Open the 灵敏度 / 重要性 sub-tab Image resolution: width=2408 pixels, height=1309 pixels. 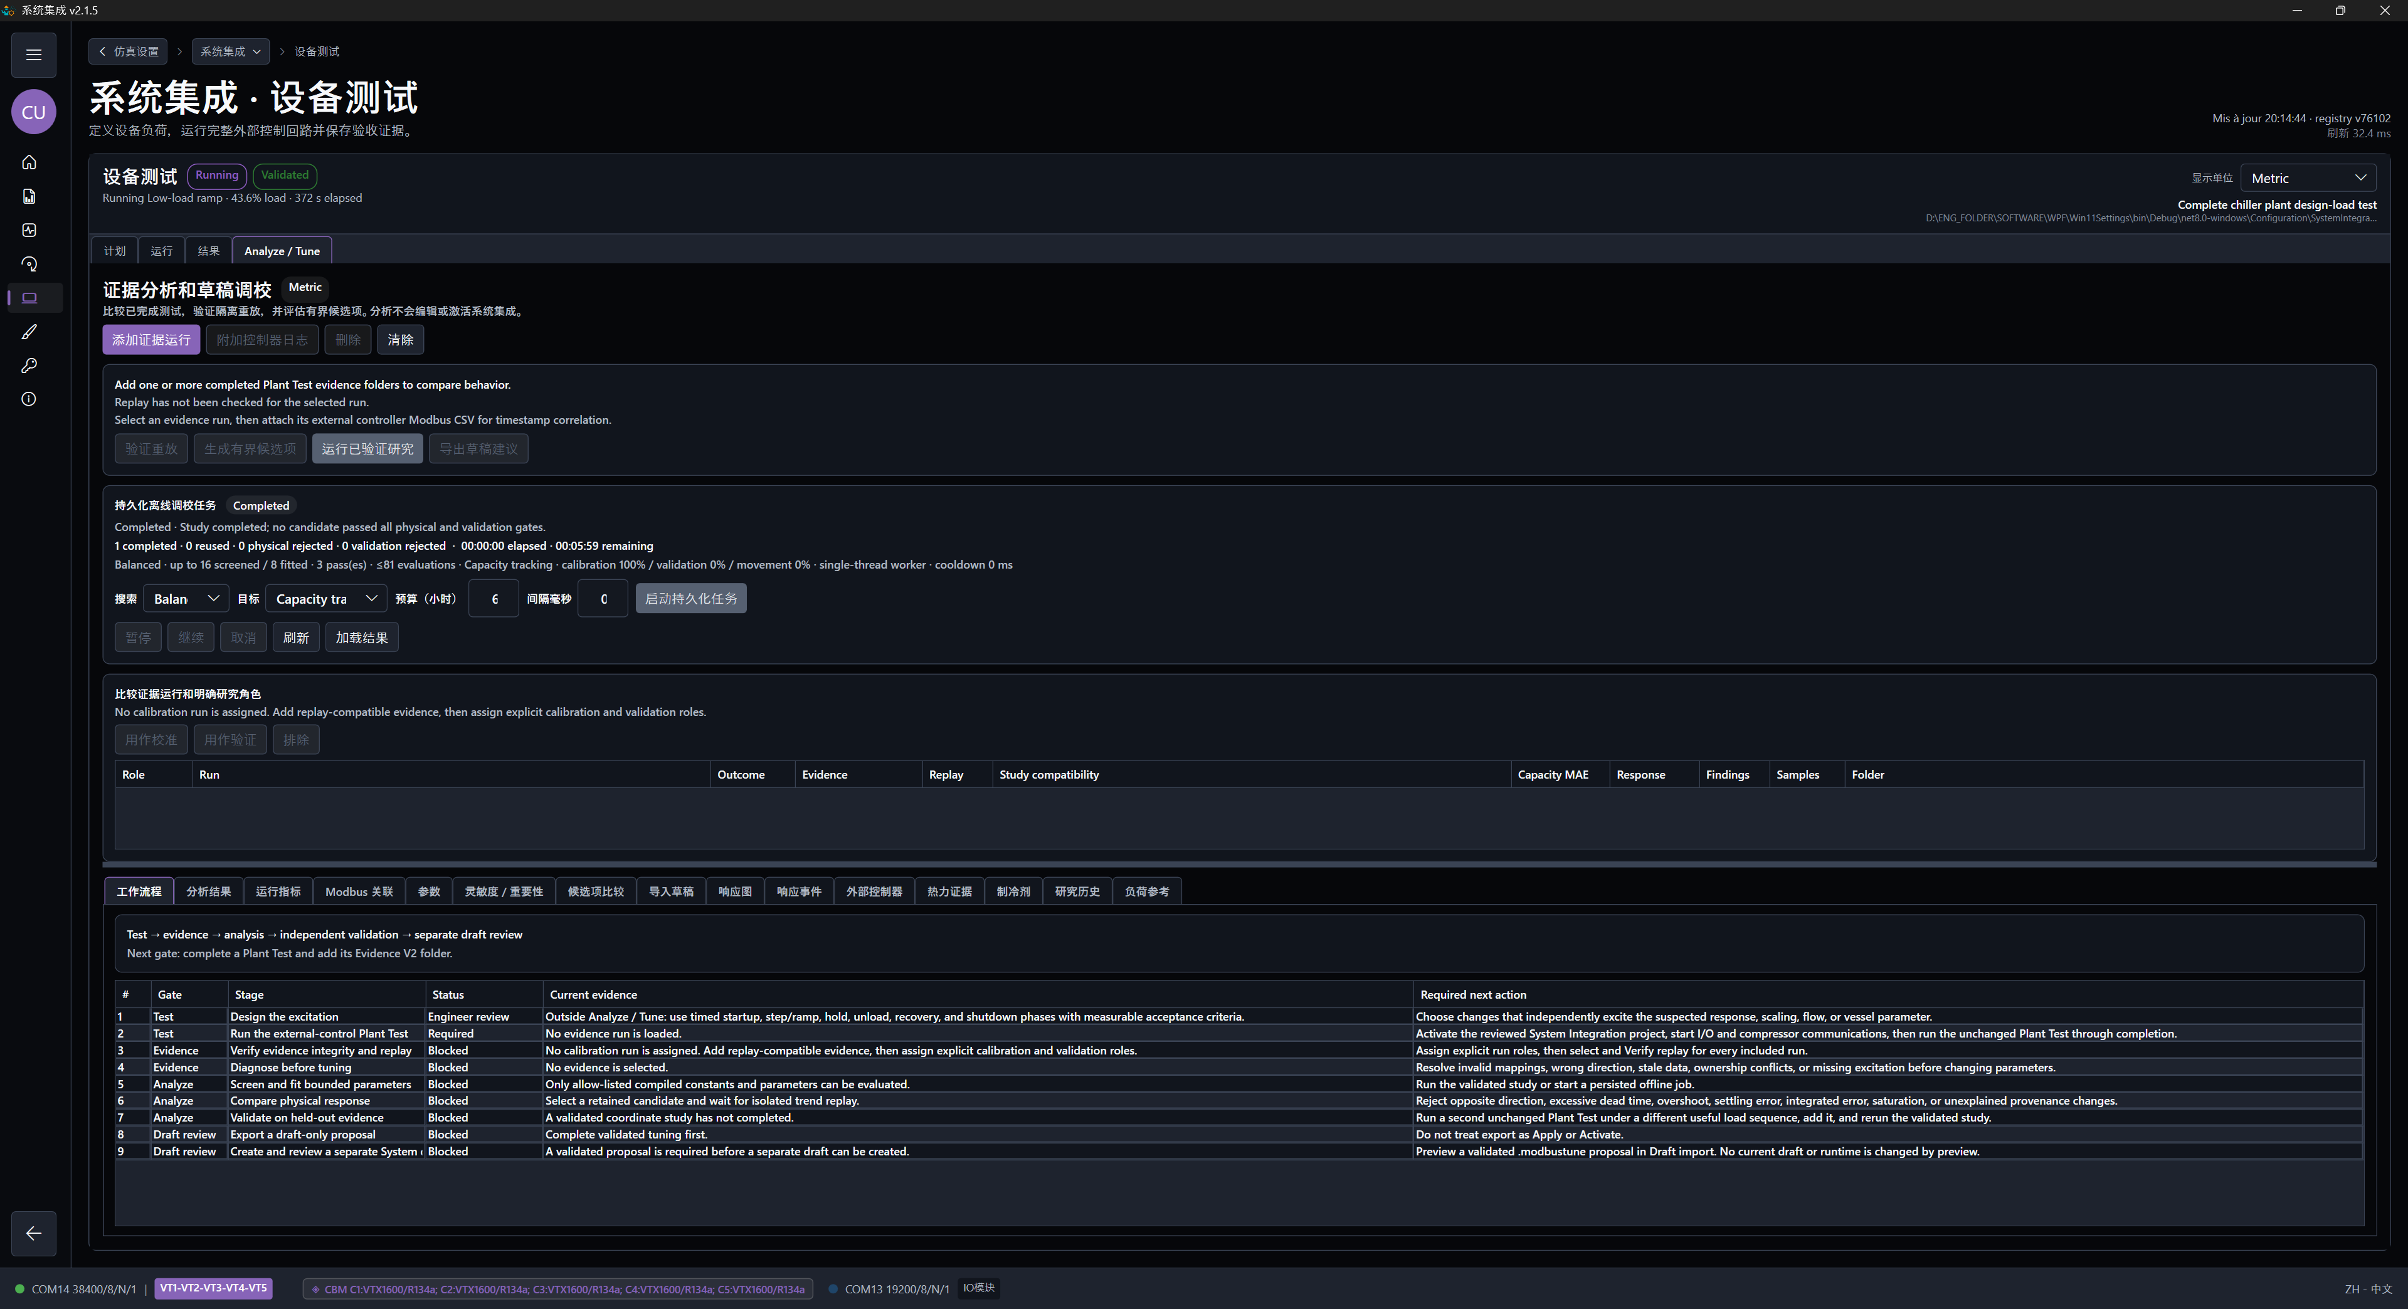[504, 891]
